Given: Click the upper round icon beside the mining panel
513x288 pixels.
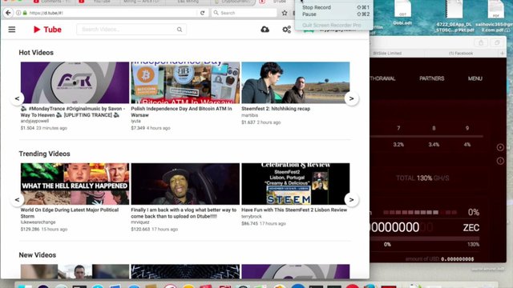Looking at the screenshot, I should (x=500, y=147).
